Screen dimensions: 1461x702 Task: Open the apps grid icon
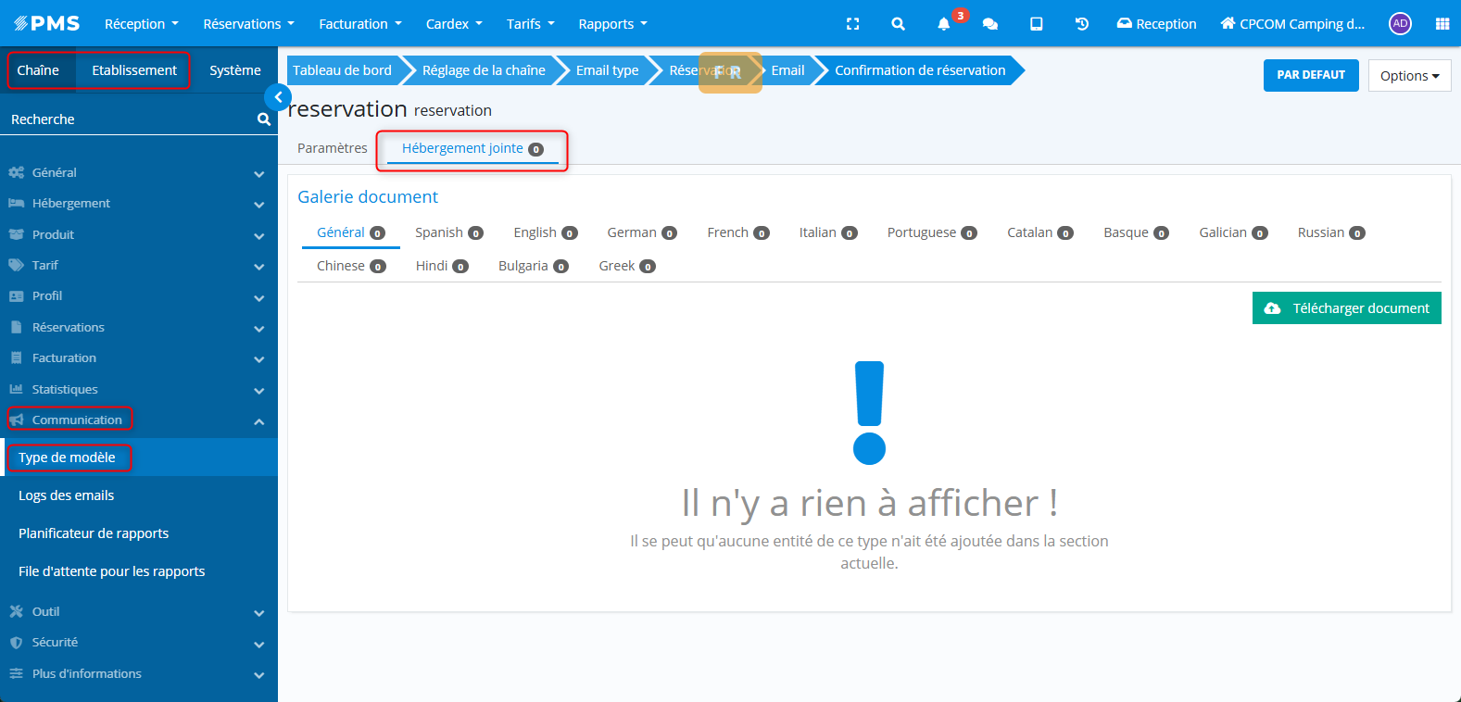click(1442, 24)
